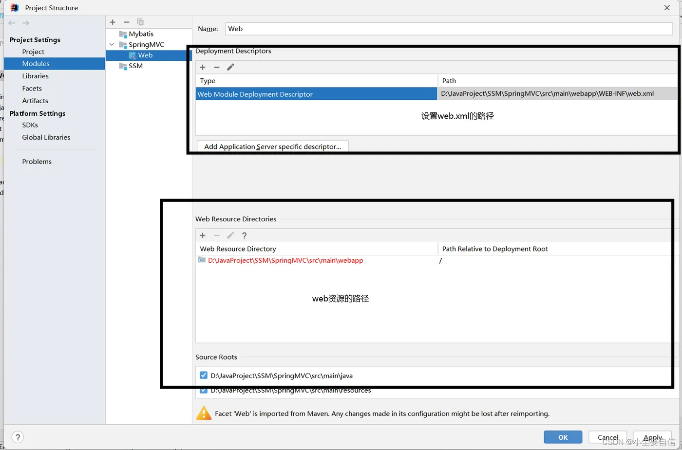This screenshot has width=682, height=450.
Task: Open the Project settings page
Action: 33,52
